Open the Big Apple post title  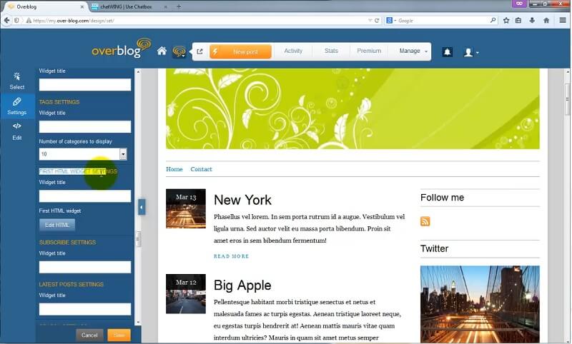pos(242,285)
